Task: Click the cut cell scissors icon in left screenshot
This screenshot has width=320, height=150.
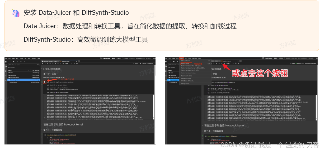Action: (48, 64)
